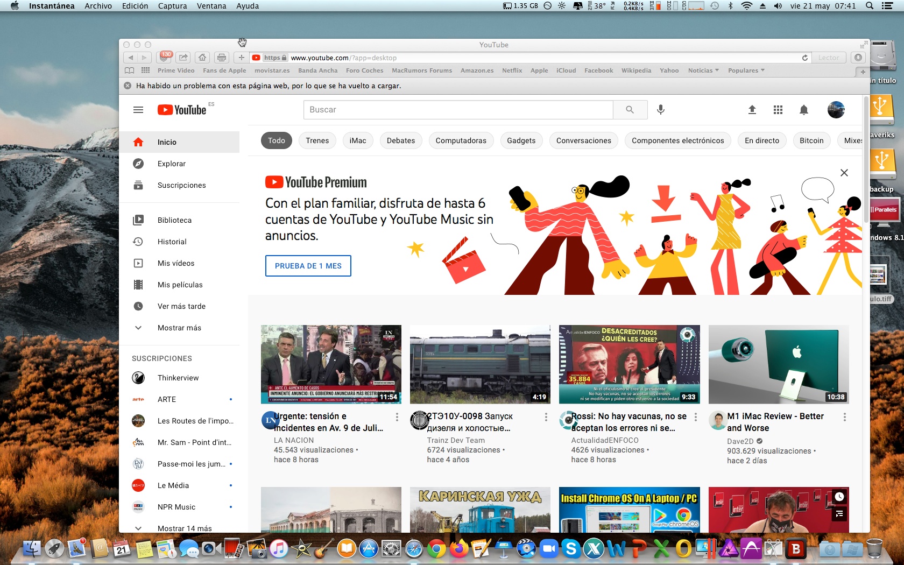Viewport: 904px width, 565px height.
Task: Open the NPR Music subscription
Action: [x=179, y=507]
